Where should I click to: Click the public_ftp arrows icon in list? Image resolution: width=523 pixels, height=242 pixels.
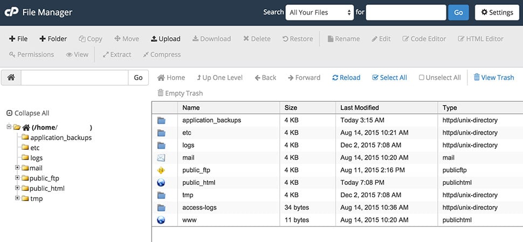coord(161,170)
